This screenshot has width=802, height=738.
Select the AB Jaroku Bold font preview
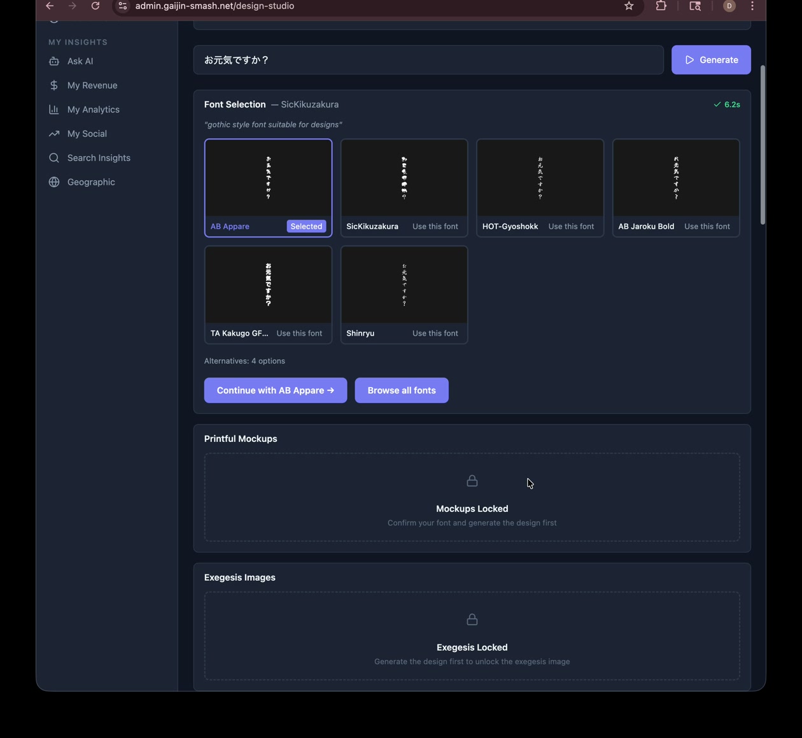[x=675, y=178]
